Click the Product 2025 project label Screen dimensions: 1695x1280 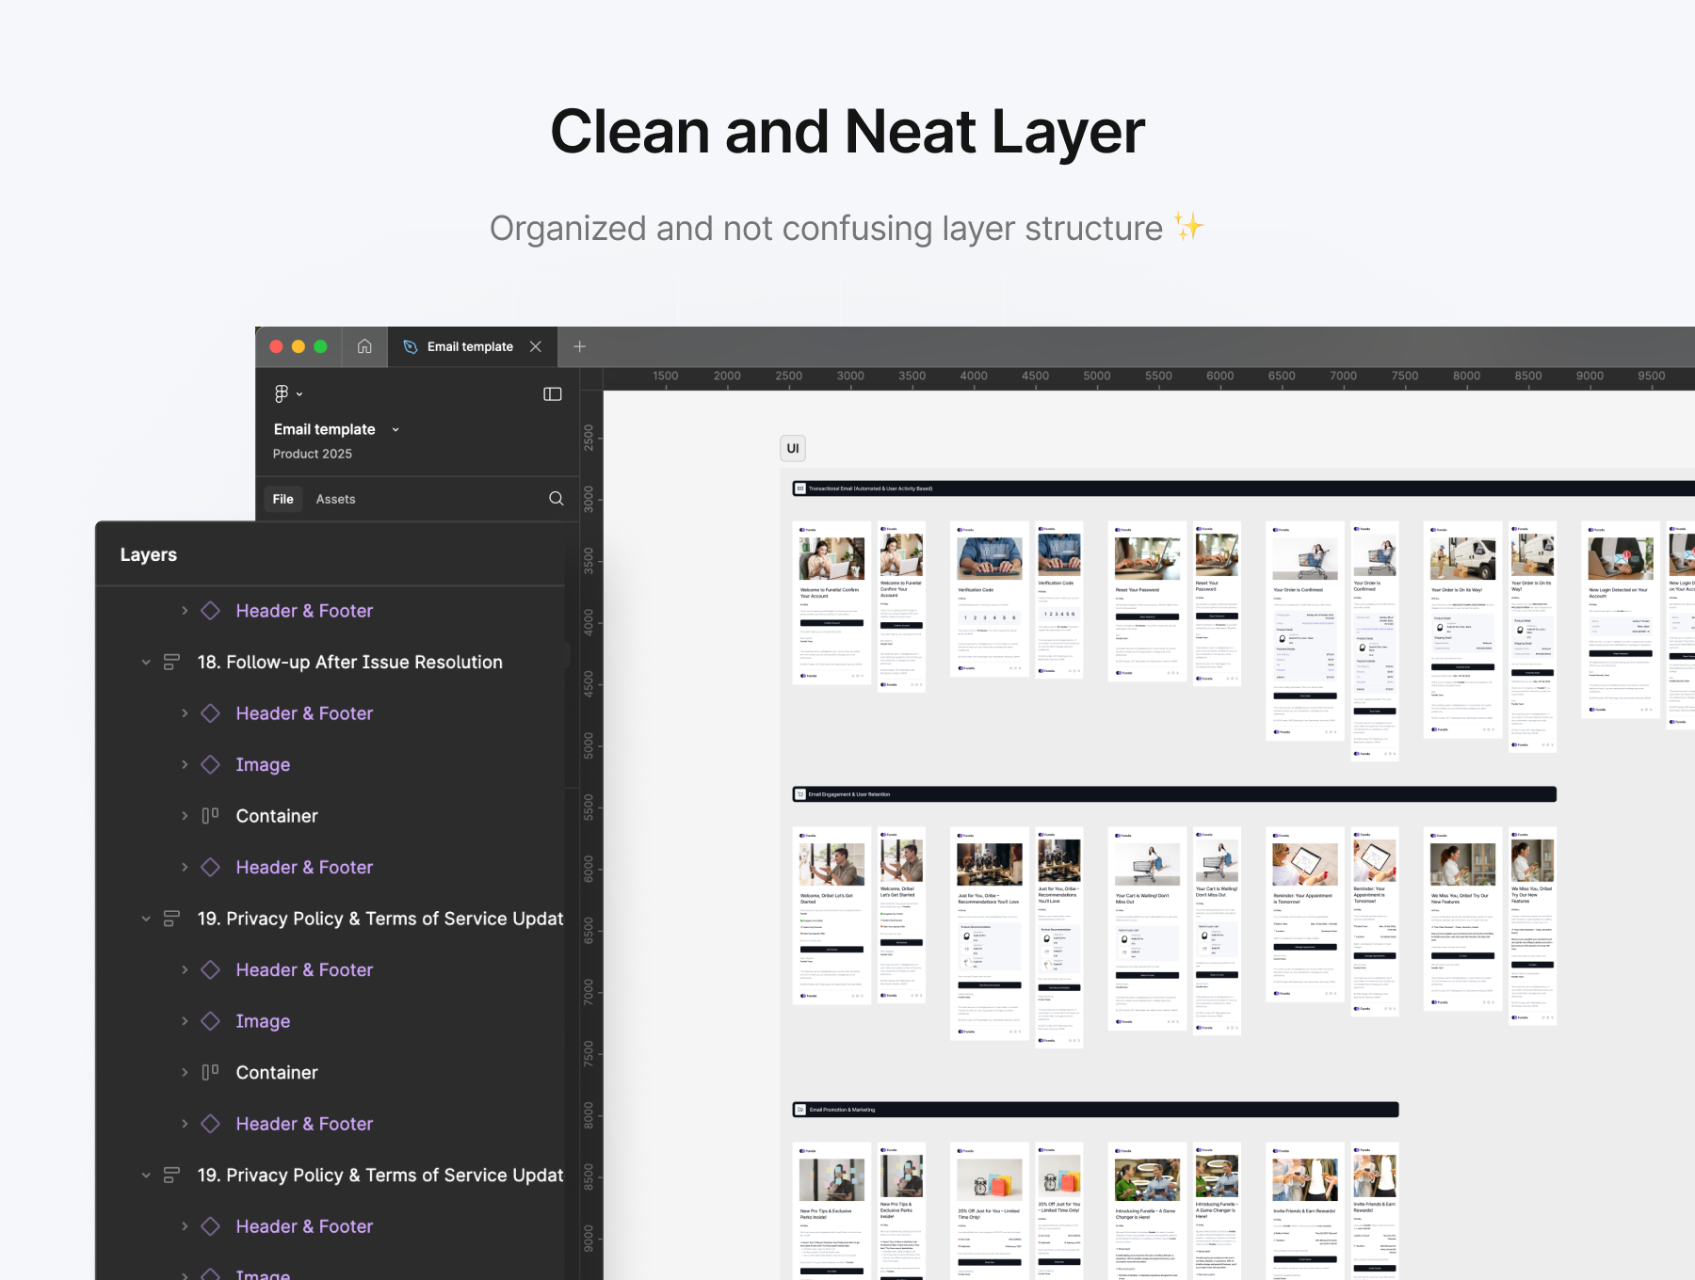(x=313, y=454)
